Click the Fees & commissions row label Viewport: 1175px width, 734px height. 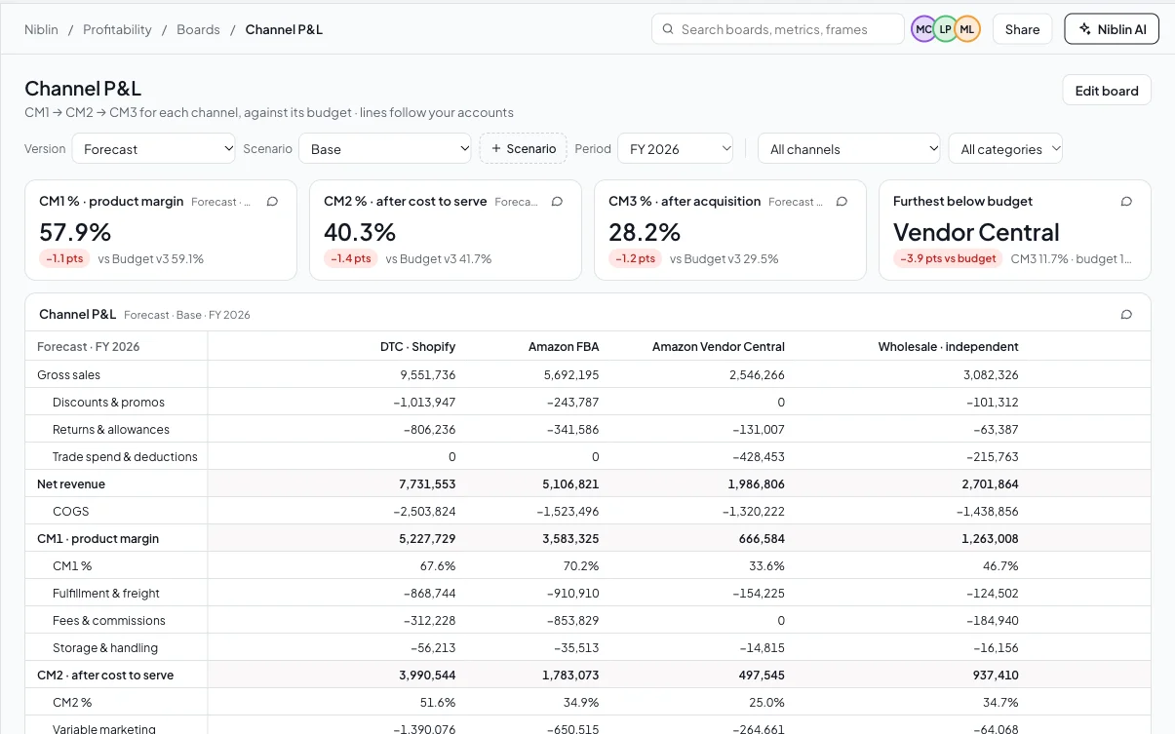click(109, 621)
